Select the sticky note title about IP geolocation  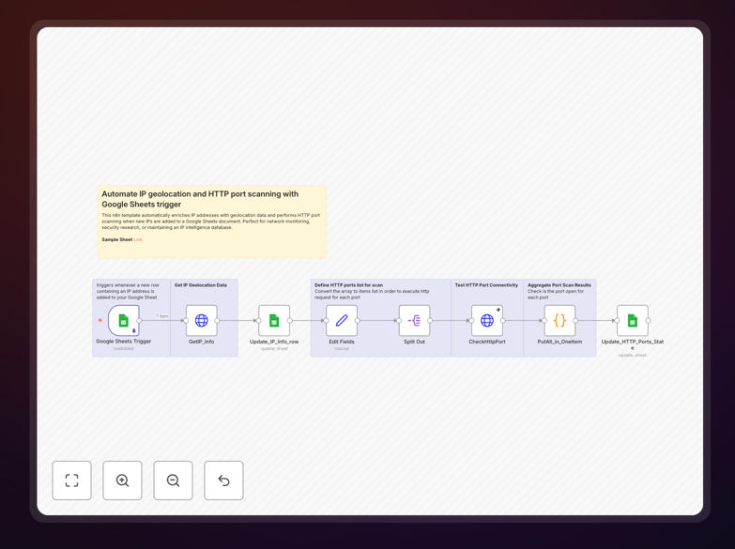200,199
